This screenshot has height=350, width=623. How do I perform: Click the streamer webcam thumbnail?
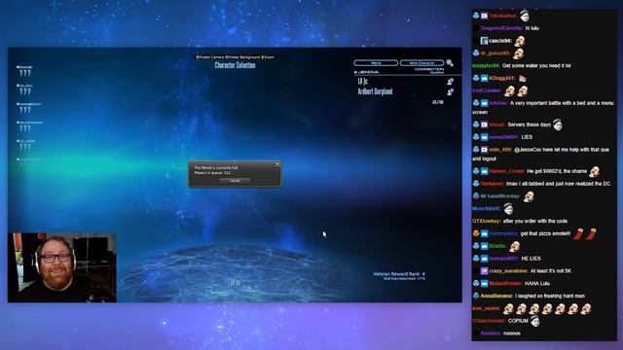62,268
